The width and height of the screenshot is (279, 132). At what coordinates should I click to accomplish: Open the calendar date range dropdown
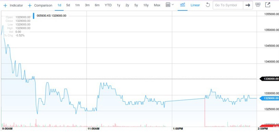[x=170, y=5]
